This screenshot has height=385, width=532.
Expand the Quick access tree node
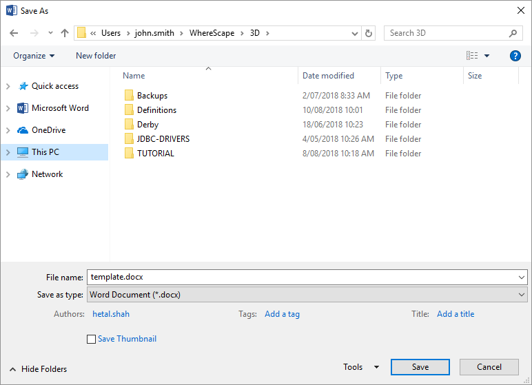coord(8,86)
